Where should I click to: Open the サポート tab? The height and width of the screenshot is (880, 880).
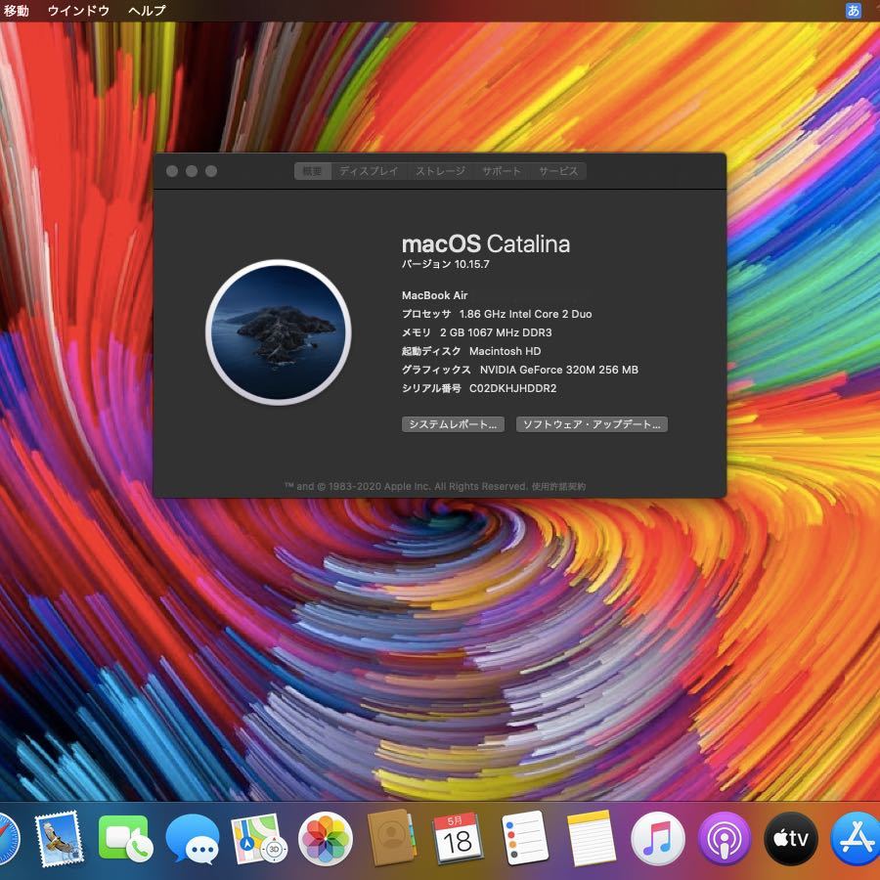pyautogui.click(x=502, y=171)
